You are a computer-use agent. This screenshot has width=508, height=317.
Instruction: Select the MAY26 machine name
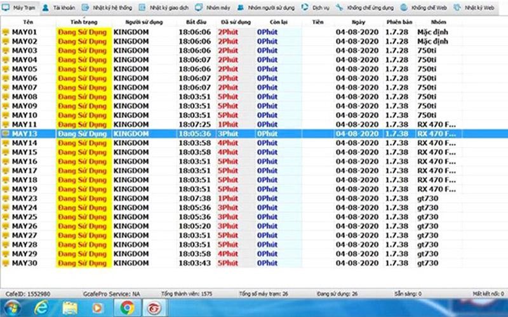(25, 226)
